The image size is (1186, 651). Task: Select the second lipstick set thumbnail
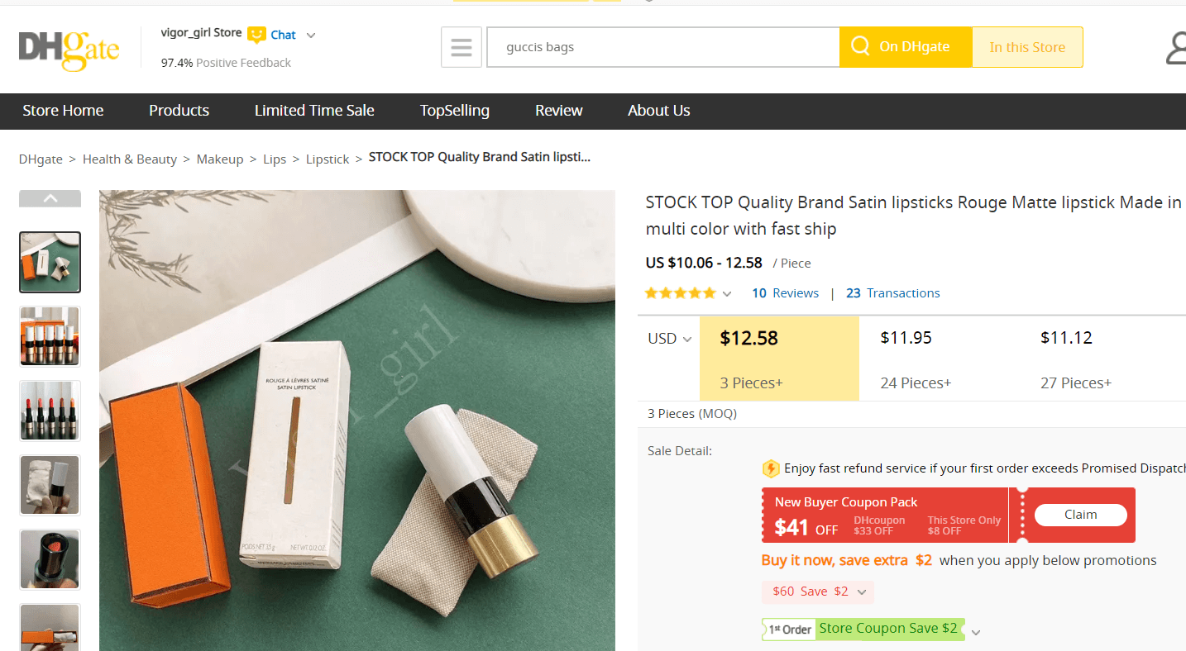pyautogui.click(x=50, y=336)
